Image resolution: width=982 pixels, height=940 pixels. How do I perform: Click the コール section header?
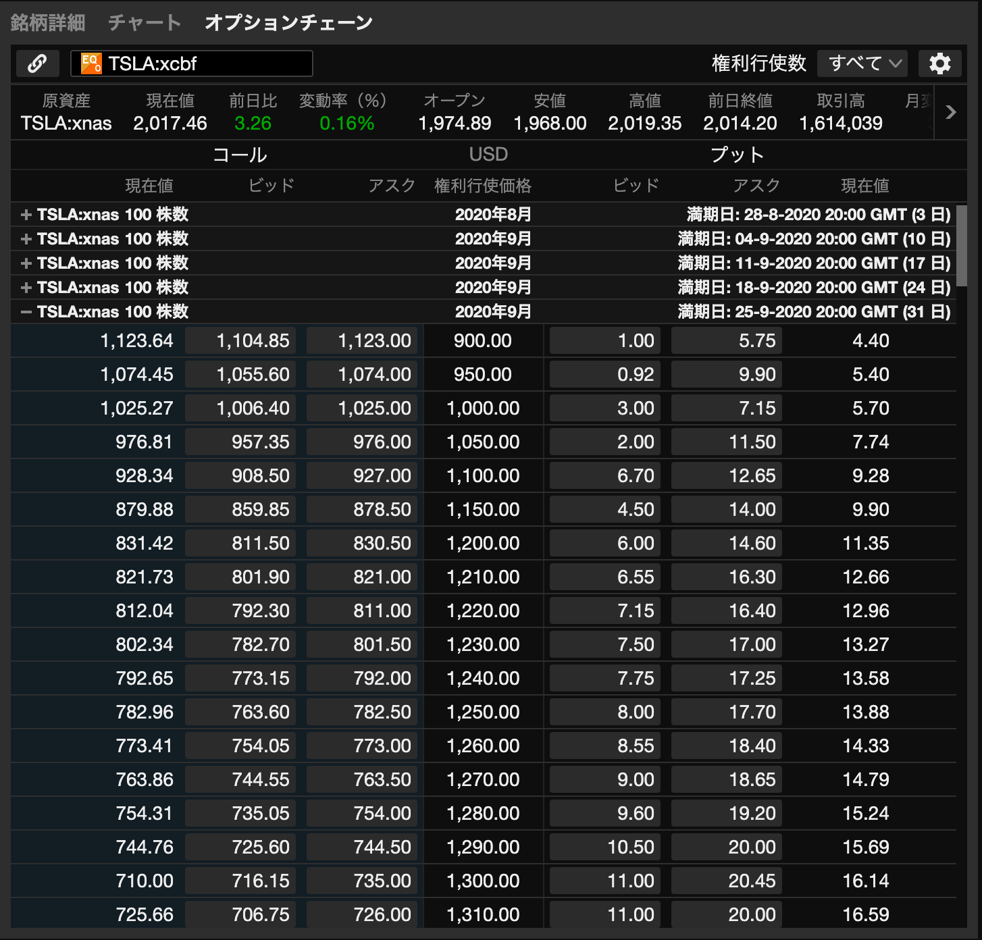240,155
